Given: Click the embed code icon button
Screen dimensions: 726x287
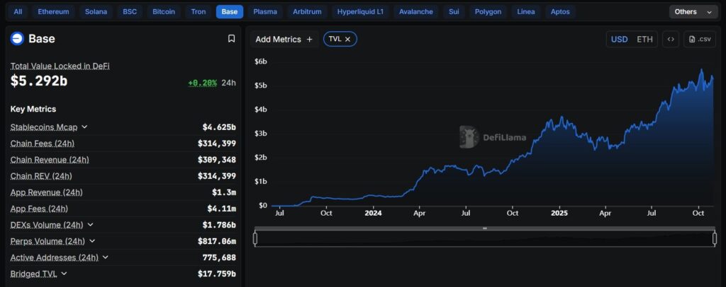Looking at the screenshot, I should (670, 39).
